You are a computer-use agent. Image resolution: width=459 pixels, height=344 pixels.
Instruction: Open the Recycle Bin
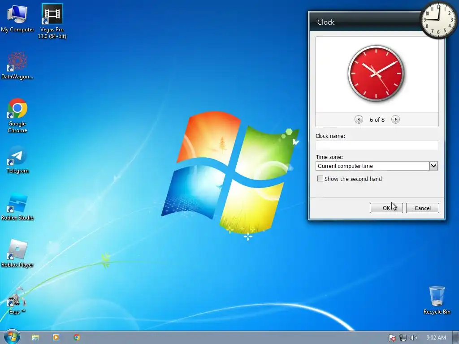pos(437,301)
